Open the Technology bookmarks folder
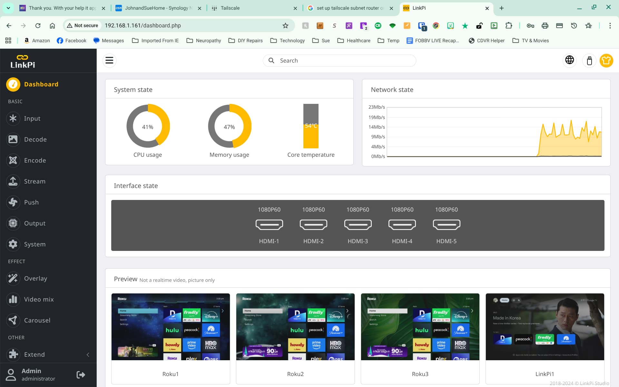Image resolution: width=619 pixels, height=387 pixels. click(x=287, y=40)
